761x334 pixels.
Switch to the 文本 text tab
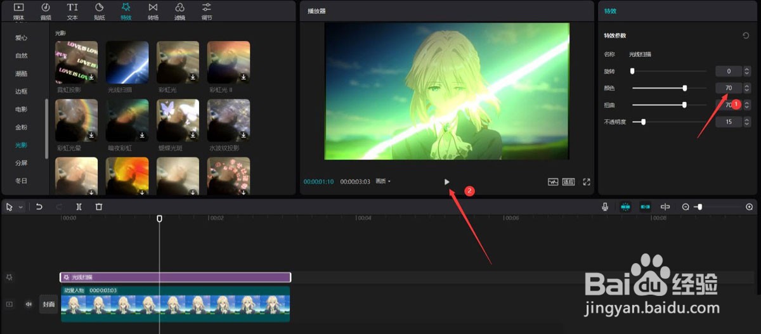(72, 11)
